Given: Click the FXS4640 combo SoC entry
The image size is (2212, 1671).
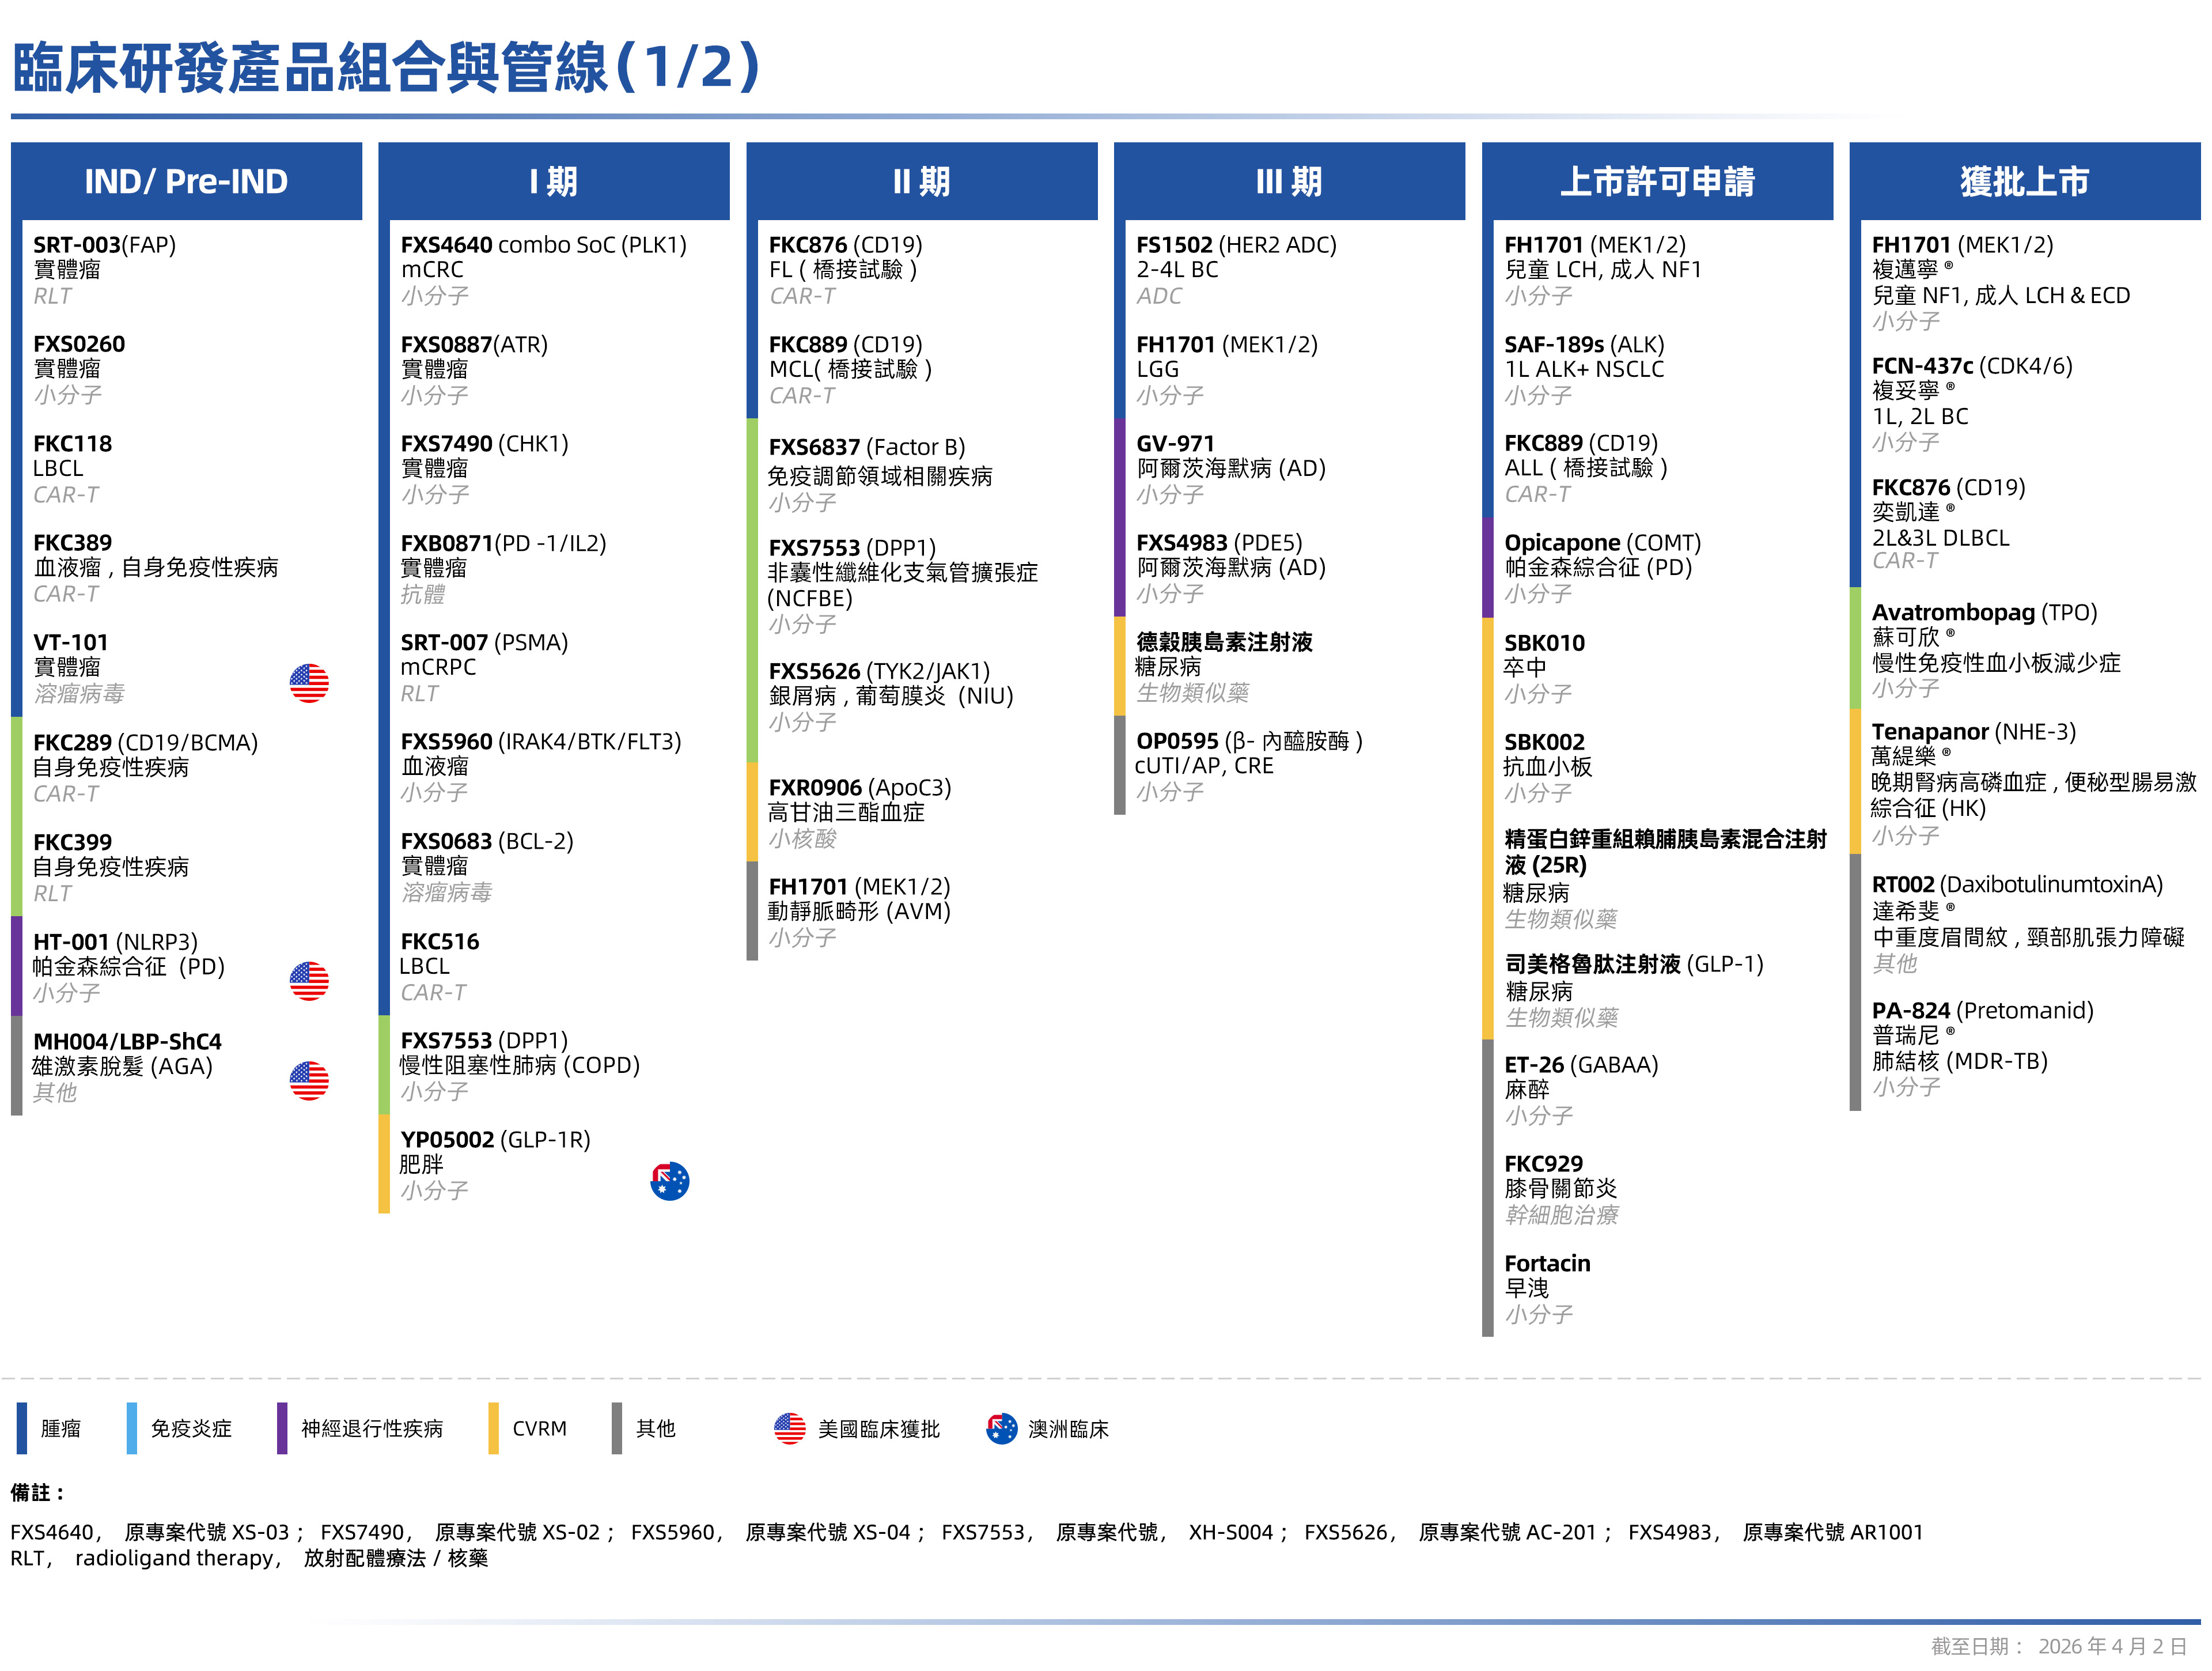Looking at the screenshot, I should pyautogui.click(x=543, y=245).
